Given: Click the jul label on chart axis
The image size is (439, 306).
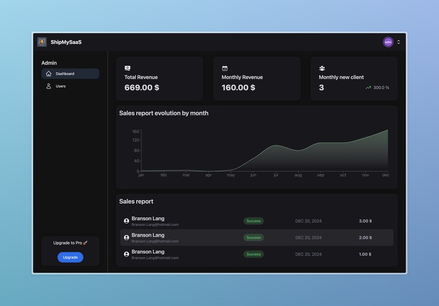Looking at the screenshot, I should (x=276, y=175).
